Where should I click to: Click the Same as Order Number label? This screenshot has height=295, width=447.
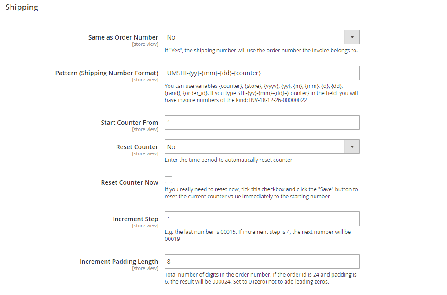(123, 37)
